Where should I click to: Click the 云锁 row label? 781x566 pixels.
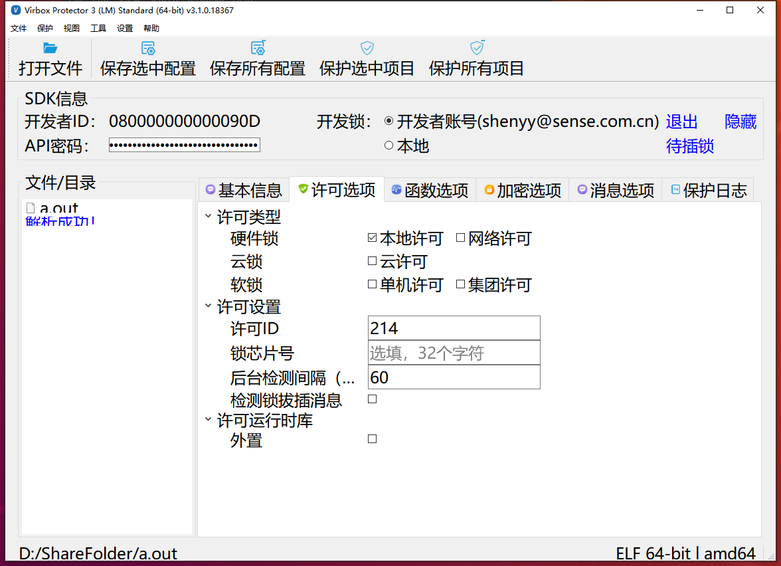tap(246, 262)
